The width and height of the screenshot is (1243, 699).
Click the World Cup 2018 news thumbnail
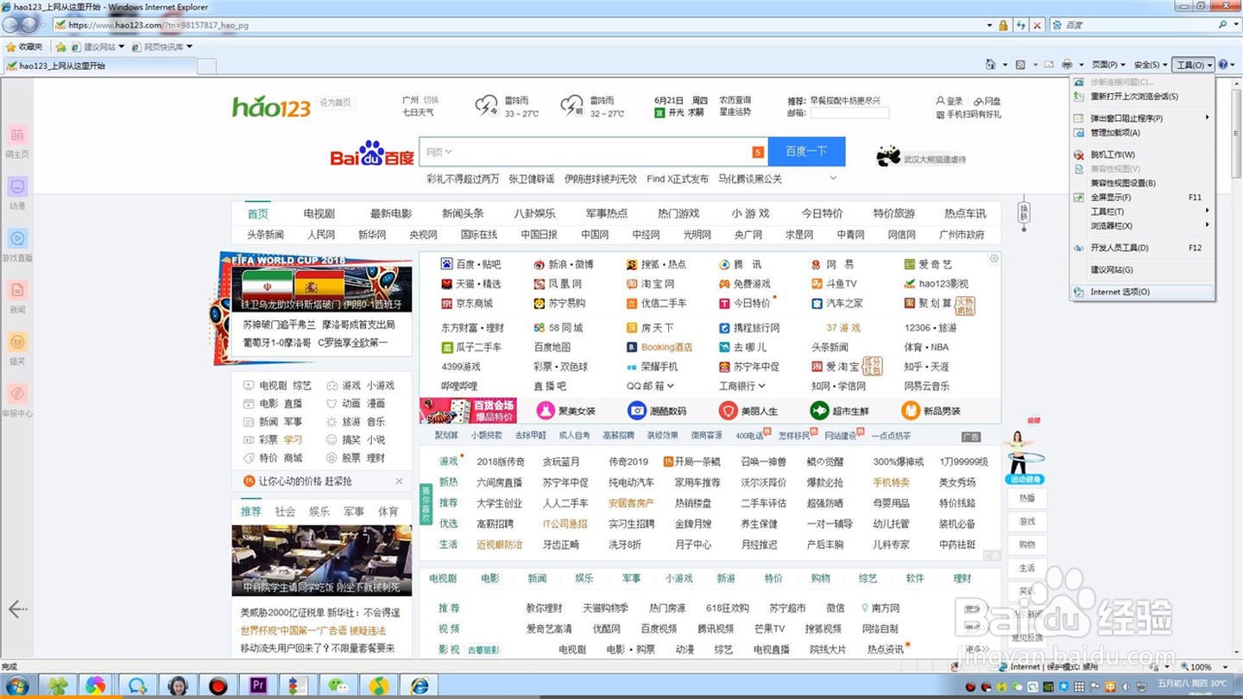click(x=320, y=289)
